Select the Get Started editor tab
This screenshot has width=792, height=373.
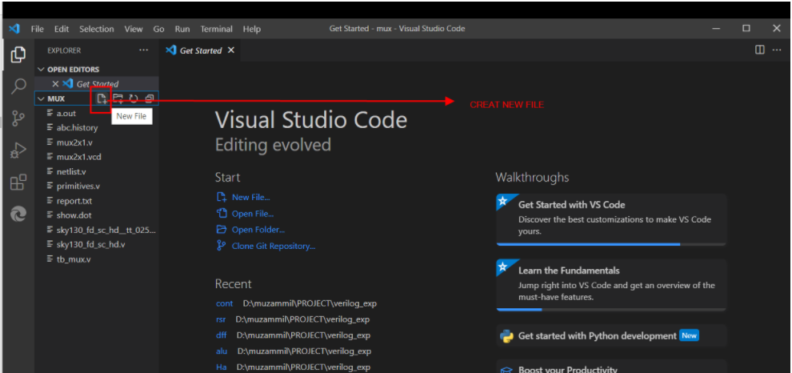pos(200,50)
